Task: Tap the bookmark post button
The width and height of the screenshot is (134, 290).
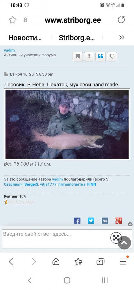Action: pos(78,57)
